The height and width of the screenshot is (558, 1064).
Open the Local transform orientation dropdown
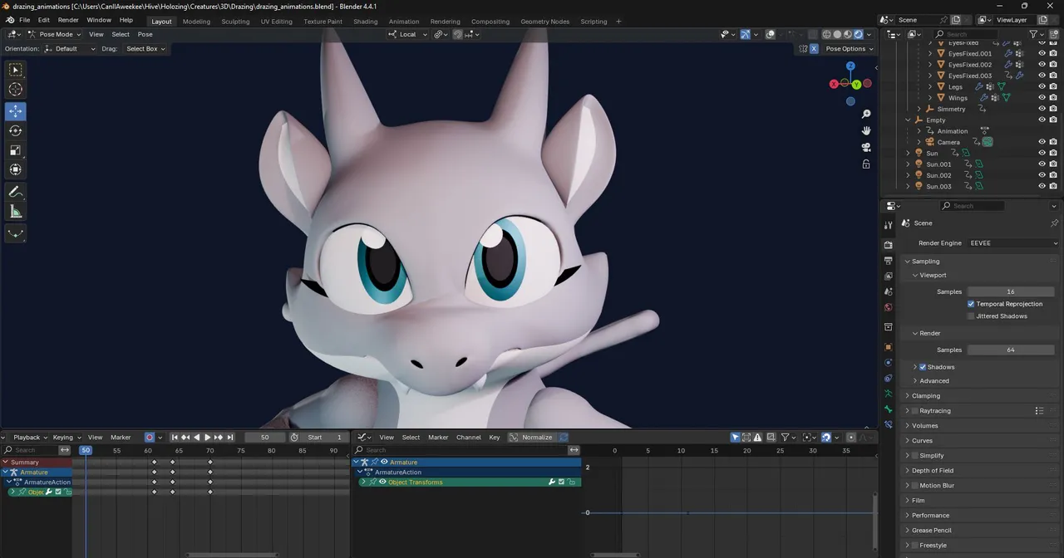tap(408, 35)
